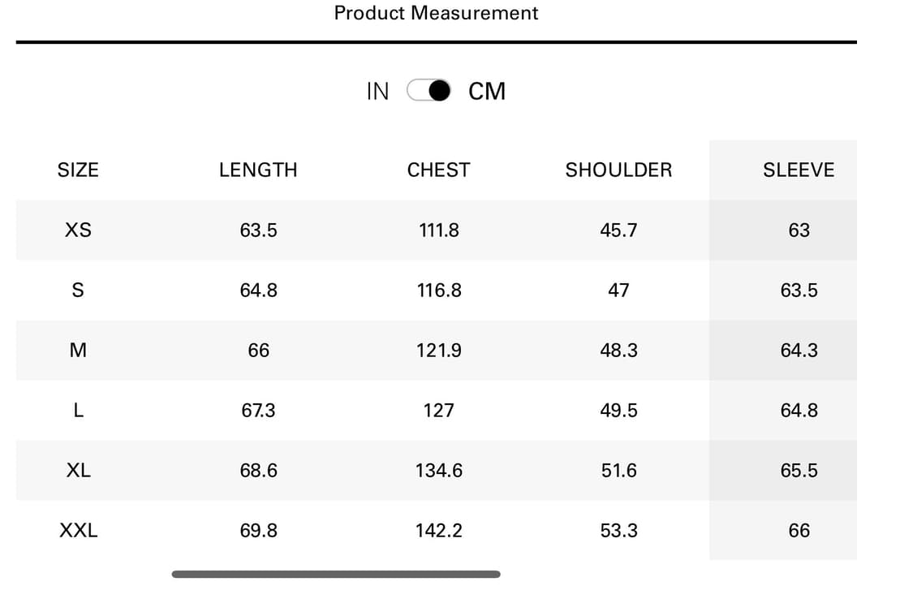Click the 67.3 length value for L
The height and width of the screenshot is (590, 913).
click(258, 410)
